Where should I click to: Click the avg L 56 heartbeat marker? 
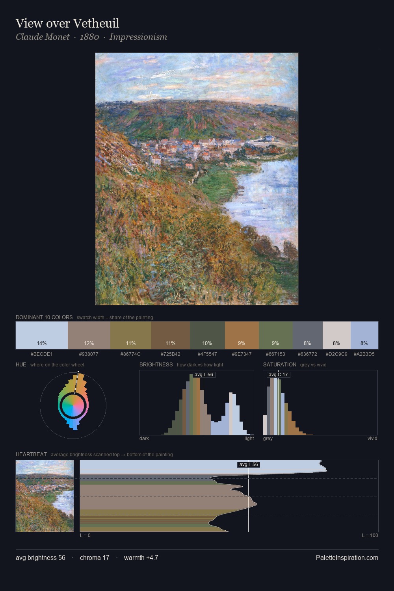pyautogui.click(x=249, y=465)
